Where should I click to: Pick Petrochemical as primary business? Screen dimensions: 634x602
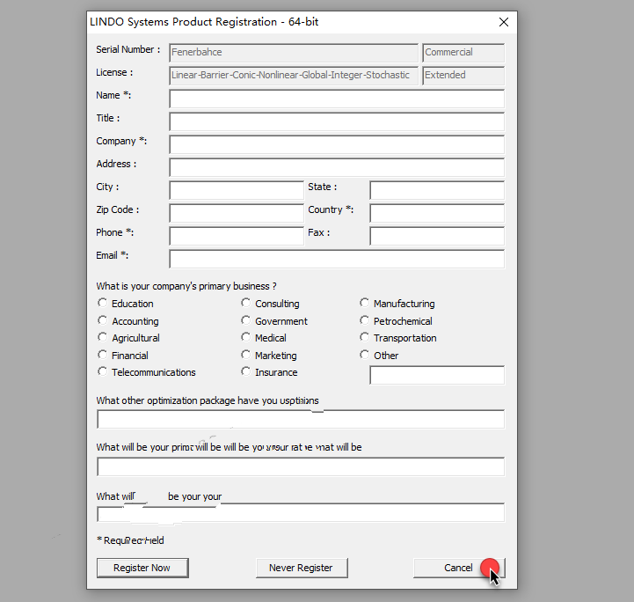[364, 321]
